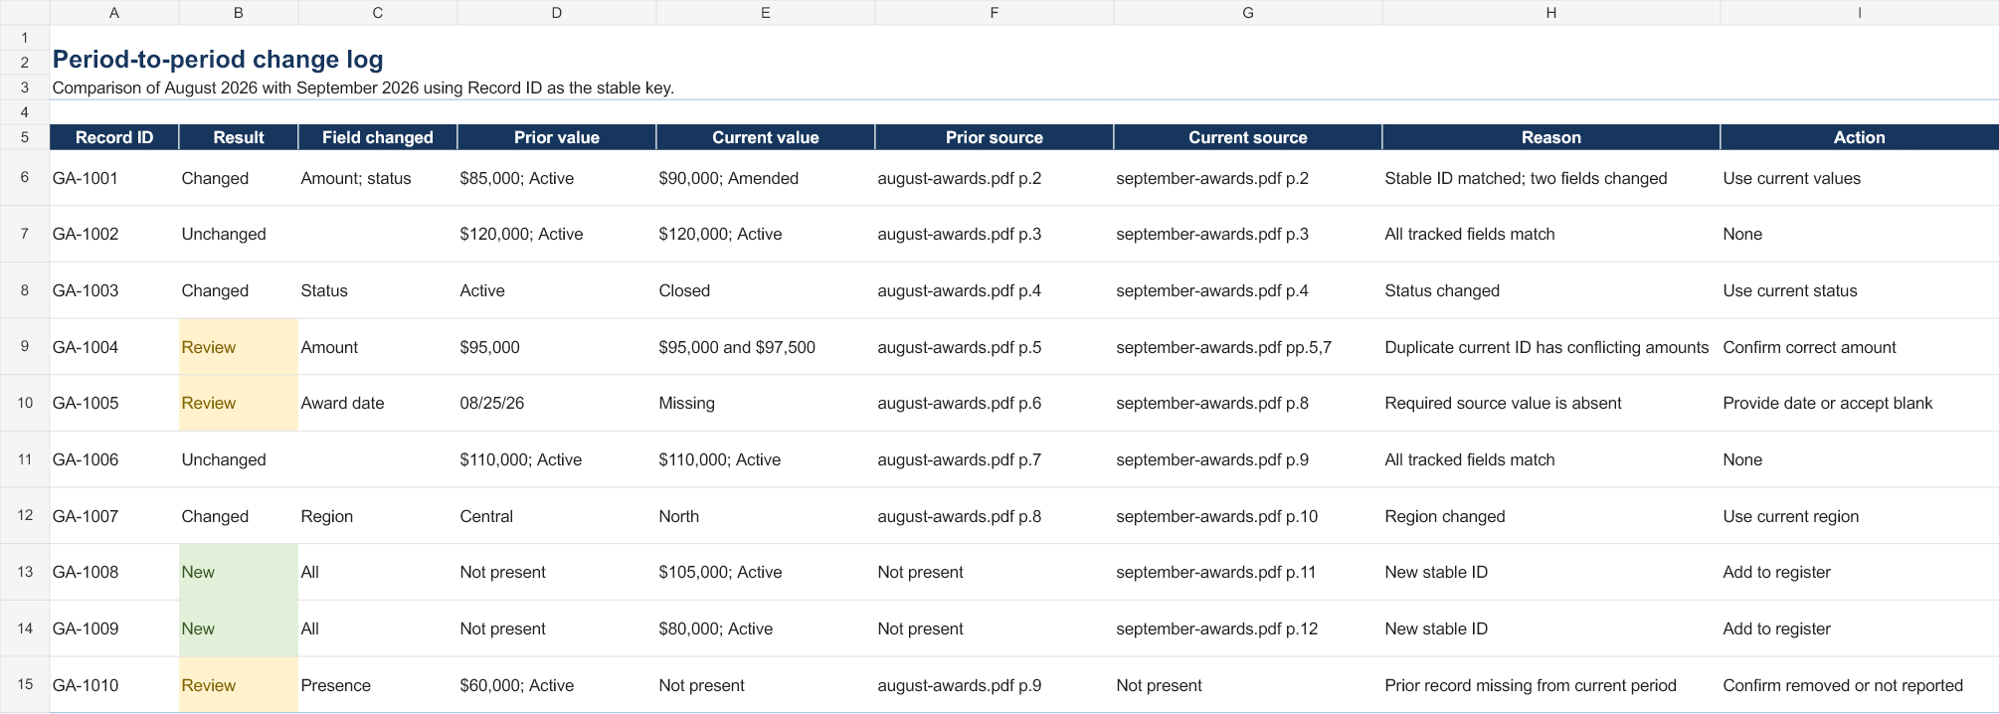Click 'Use current values' action cell
Viewport: 1999px width, 714px height.
point(1860,178)
